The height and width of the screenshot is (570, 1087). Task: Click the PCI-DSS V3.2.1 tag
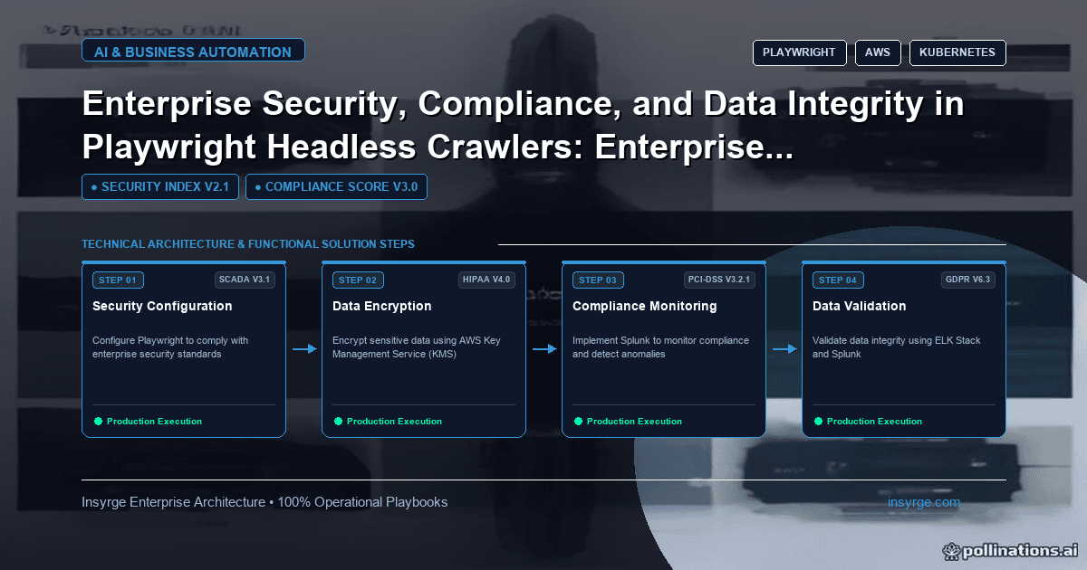(720, 280)
